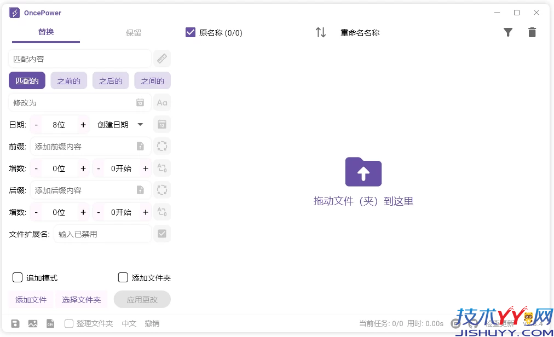Toggle the Aa case icon next to 修改为

(162, 102)
